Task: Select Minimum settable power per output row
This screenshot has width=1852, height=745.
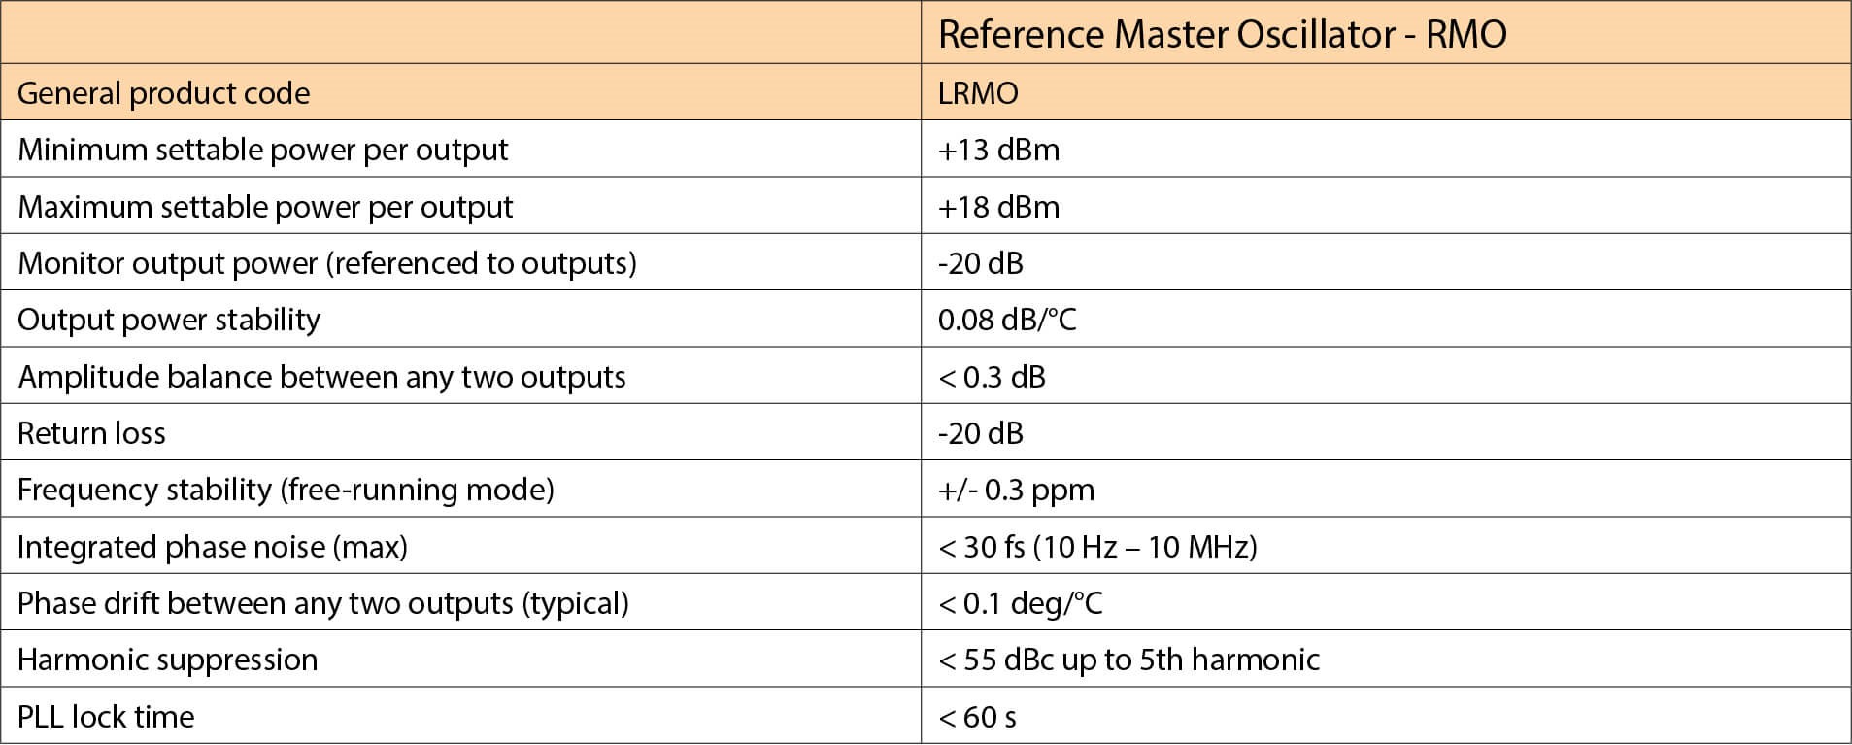Action: [926, 150]
